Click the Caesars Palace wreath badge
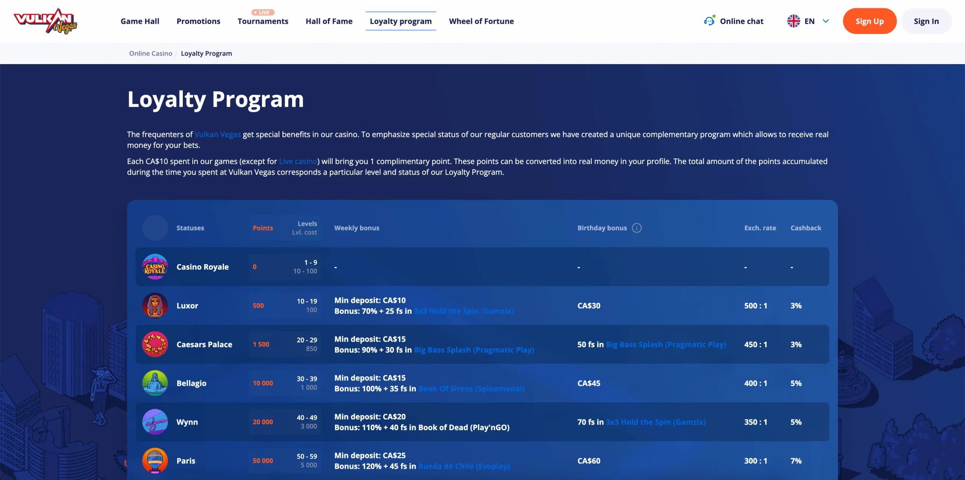 point(155,344)
